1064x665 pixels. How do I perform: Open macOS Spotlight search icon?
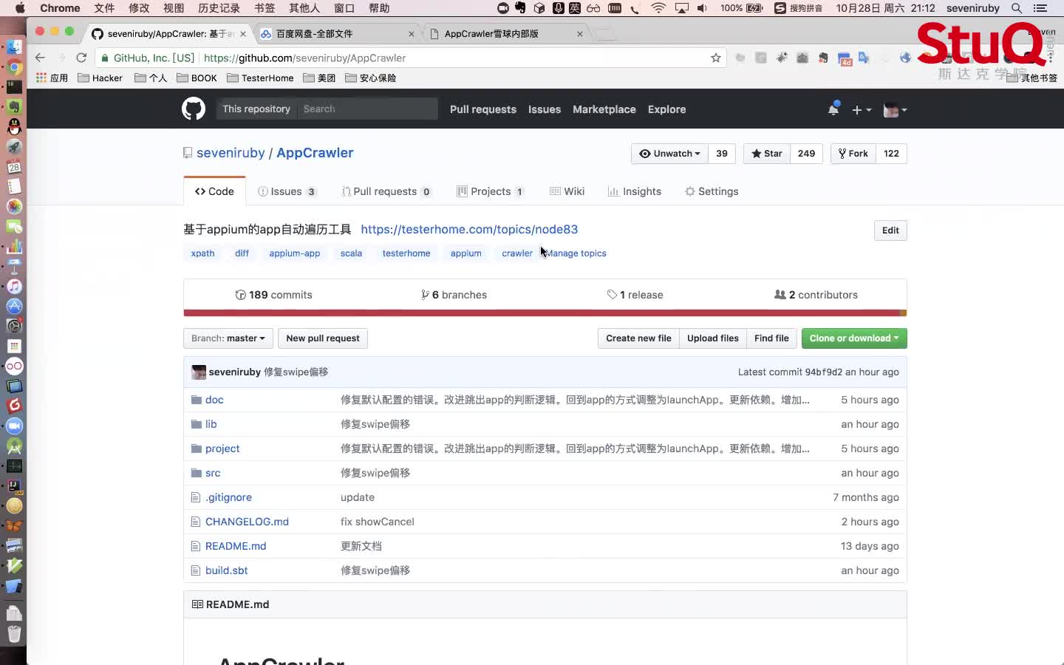(1017, 8)
